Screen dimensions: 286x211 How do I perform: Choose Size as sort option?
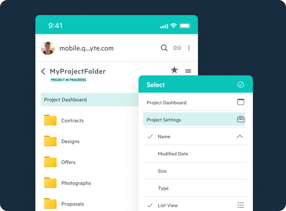tap(162, 171)
